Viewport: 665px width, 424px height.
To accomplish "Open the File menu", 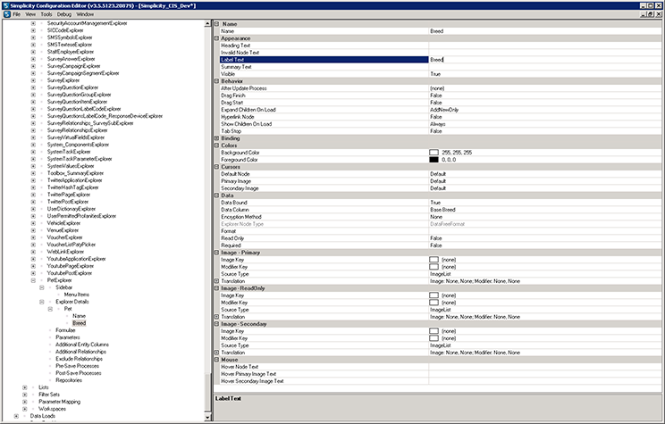I will [x=17, y=14].
